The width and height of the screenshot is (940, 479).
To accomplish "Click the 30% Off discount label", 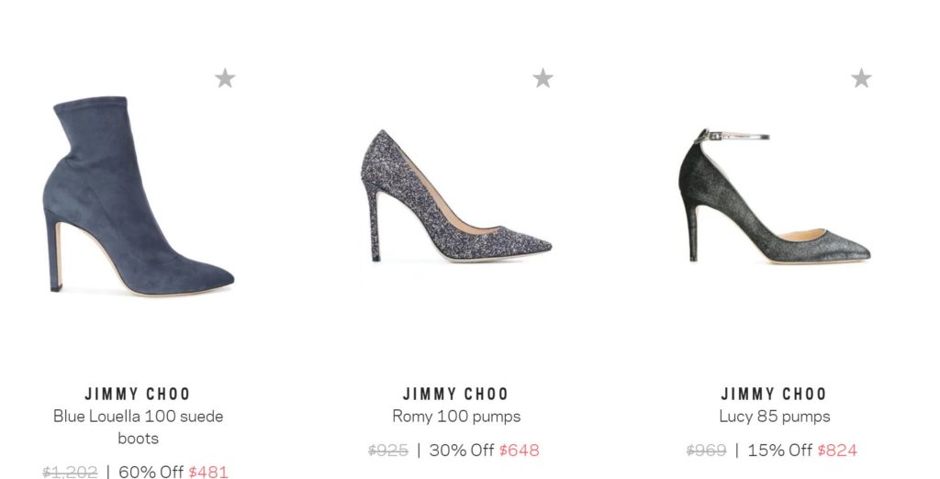I will [462, 450].
